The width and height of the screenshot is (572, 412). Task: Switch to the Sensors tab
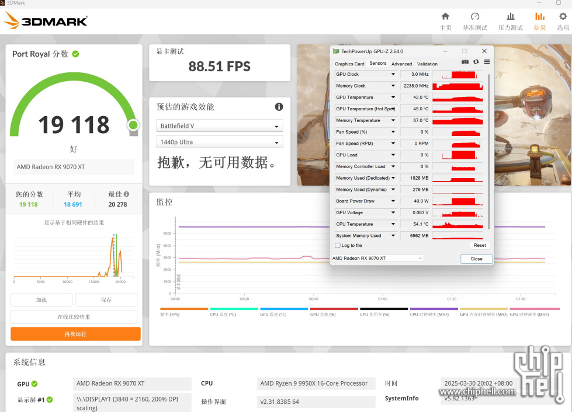[x=378, y=64]
